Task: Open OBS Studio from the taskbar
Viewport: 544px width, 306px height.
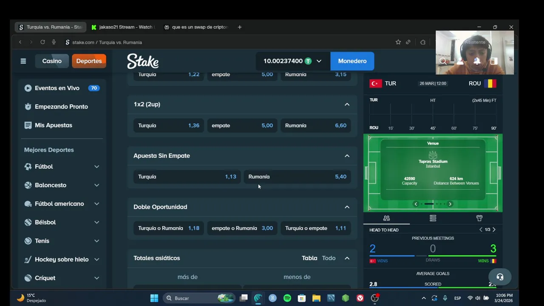Action: 374,298
